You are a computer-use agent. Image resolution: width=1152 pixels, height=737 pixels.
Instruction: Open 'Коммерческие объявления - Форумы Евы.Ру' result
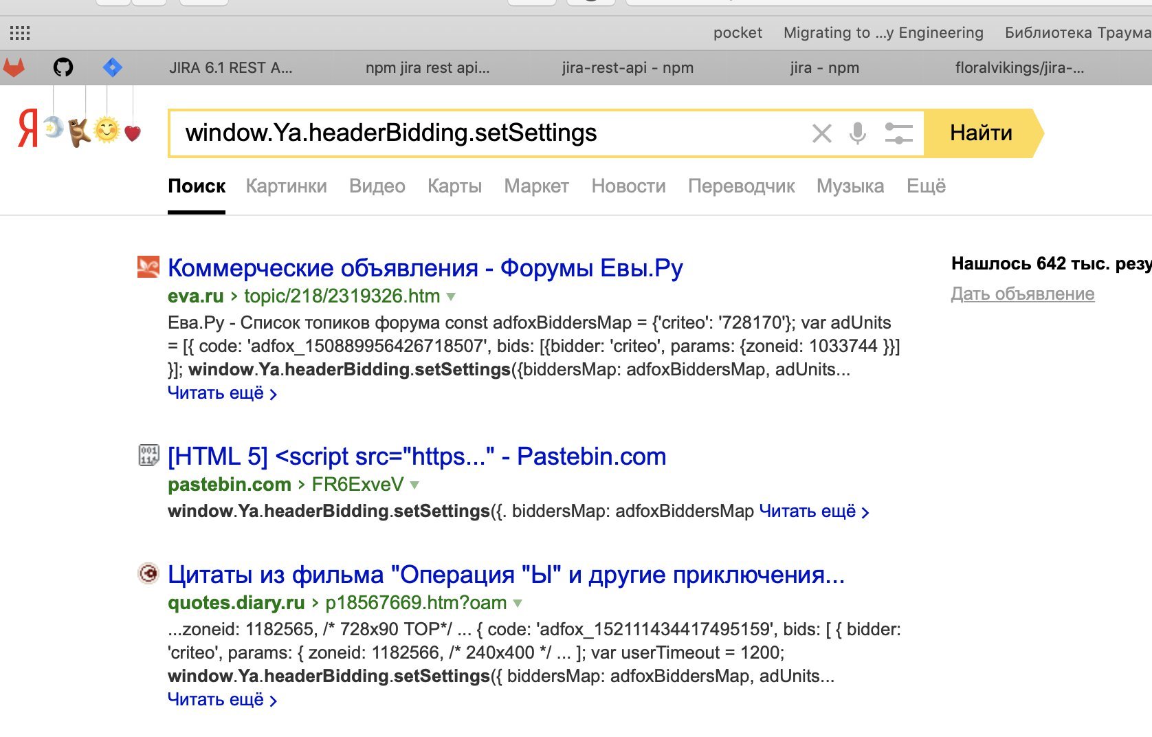(425, 268)
